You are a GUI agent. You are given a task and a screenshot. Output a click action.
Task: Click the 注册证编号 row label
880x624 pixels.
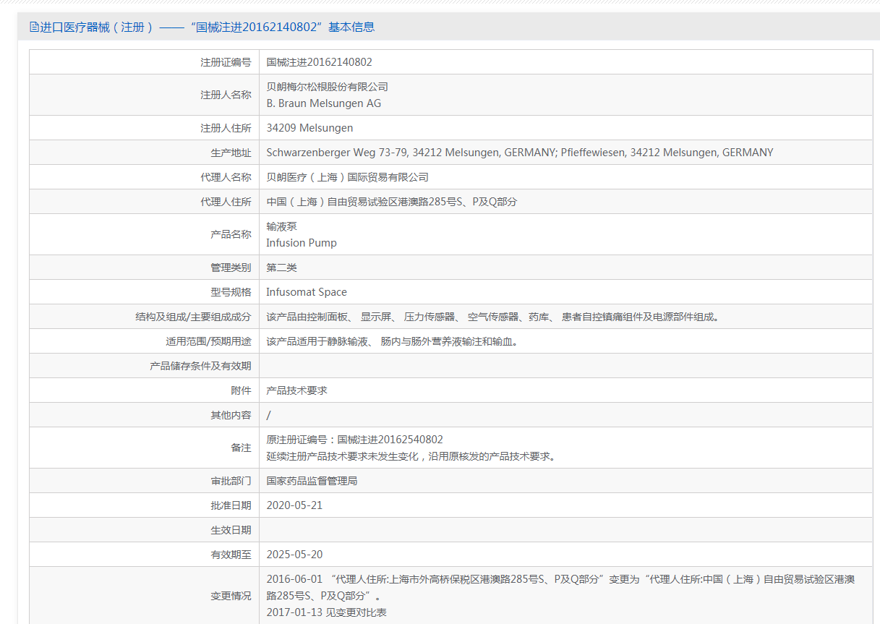tap(226, 62)
